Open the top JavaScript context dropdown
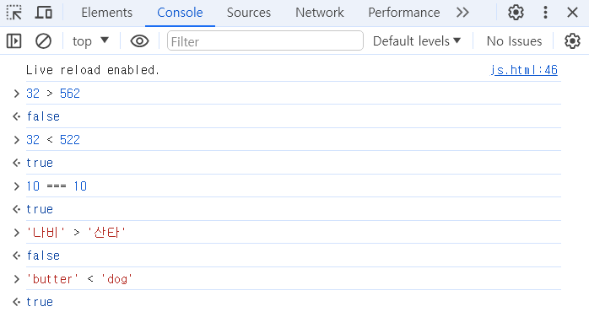Screen dimensions: 589x312 pyautogui.click(x=90, y=41)
